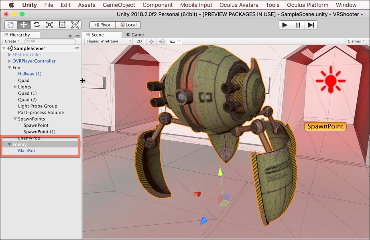Viewport: 370px width, 240px height.
Task: Select the Hand tool
Action: pos(11,25)
